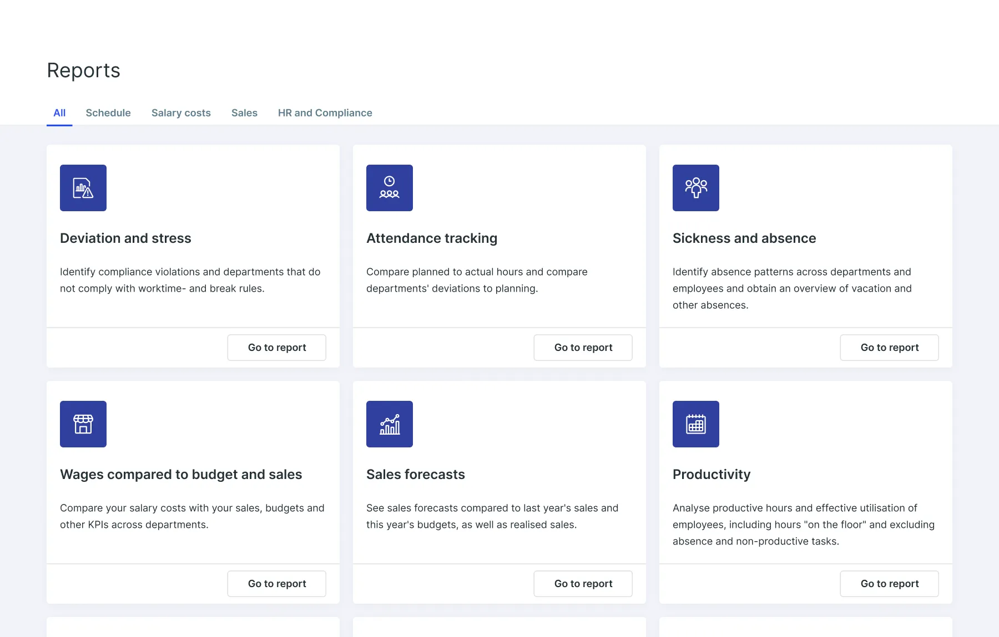
Task: Select the All tab
Action: coord(59,113)
